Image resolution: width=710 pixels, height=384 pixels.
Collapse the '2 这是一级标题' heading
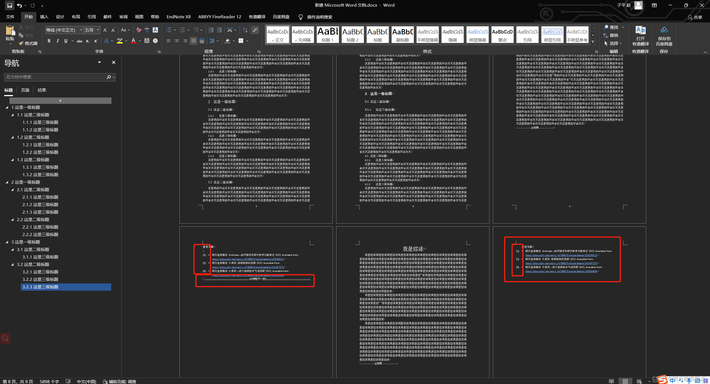pyautogui.click(x=7, y=182)
